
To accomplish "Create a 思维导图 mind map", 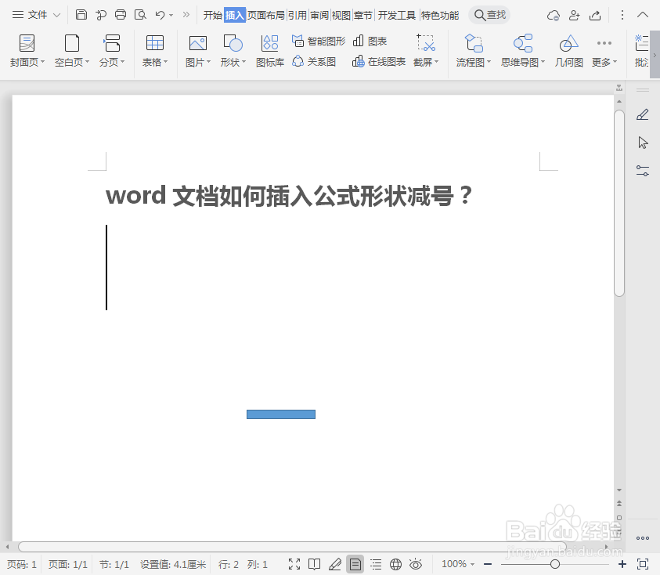I will (x=521, y=51).
